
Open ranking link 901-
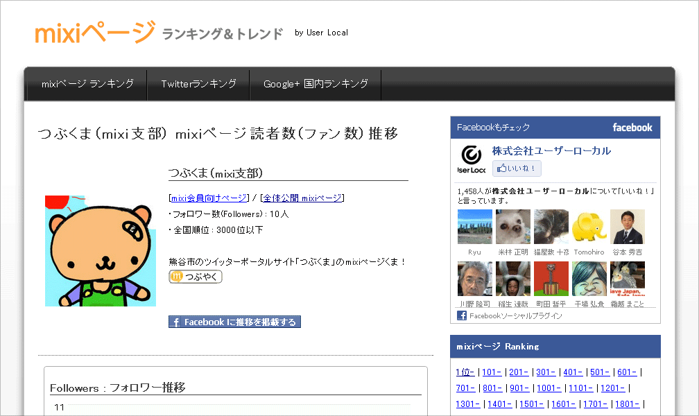click(520, 388)
